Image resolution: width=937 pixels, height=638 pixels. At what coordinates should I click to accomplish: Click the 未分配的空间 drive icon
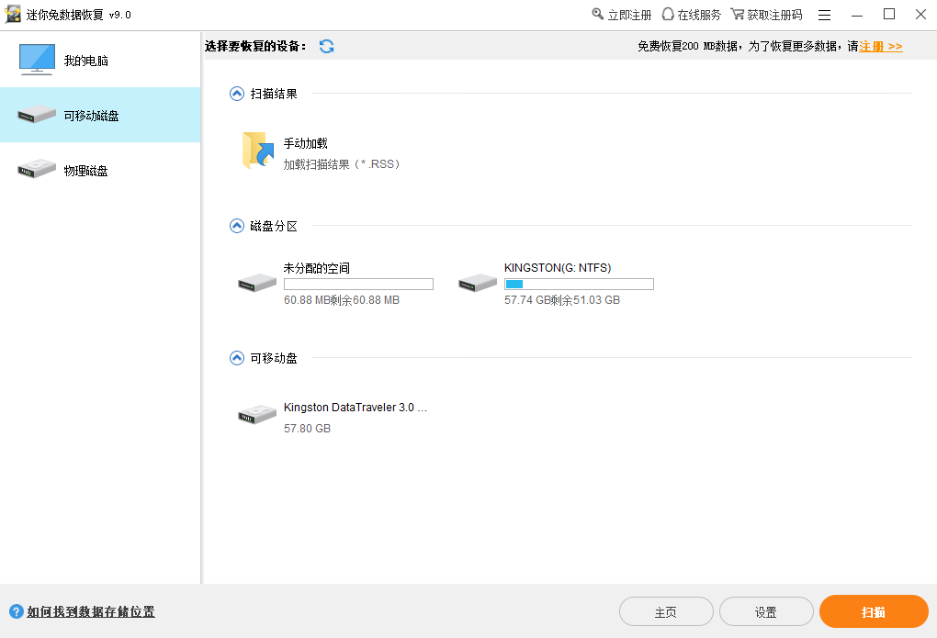pyautogui.click(x=257, y=283)
